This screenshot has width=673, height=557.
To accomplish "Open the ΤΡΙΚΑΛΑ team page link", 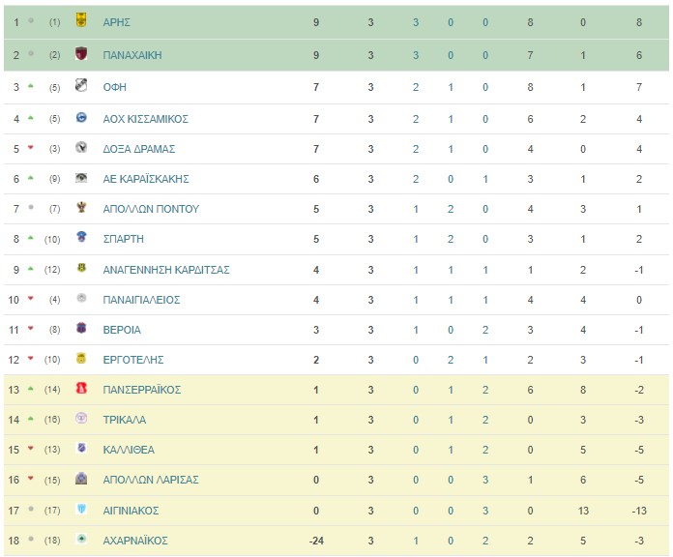I will (x=125, y=420).
